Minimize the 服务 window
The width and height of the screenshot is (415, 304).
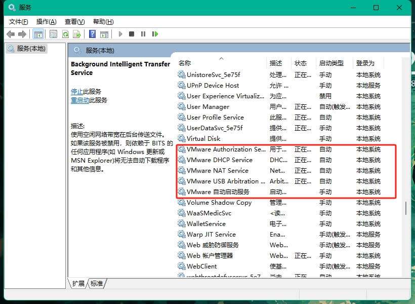pos(353,8)
